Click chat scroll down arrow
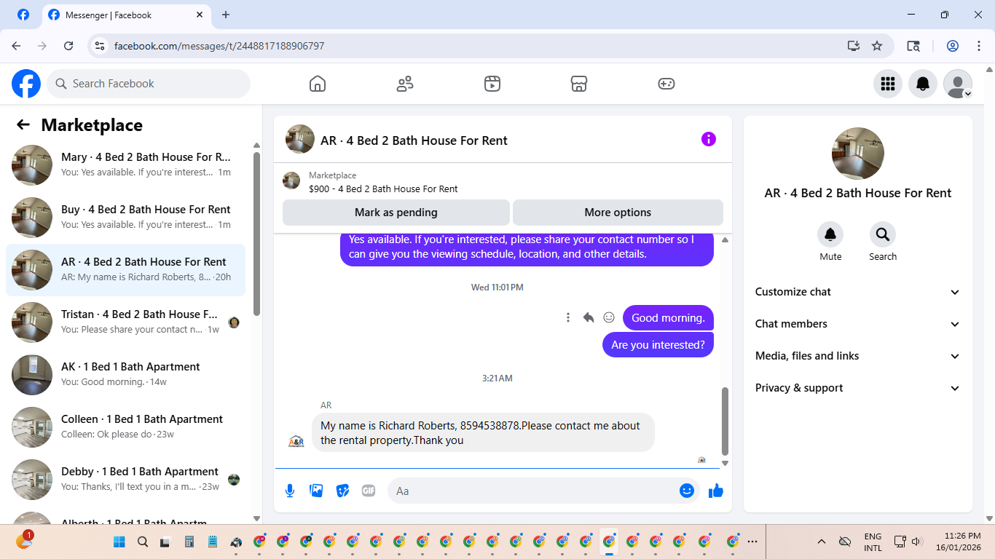Image resolution: width=995 pixels, height=559 pixels. click(725, 463)
